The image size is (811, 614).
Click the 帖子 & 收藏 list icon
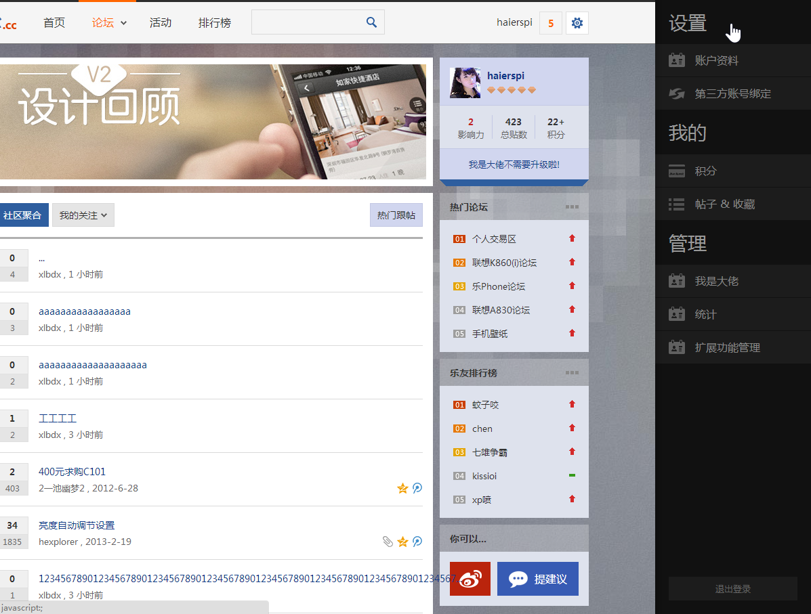[x=677, y=204]
